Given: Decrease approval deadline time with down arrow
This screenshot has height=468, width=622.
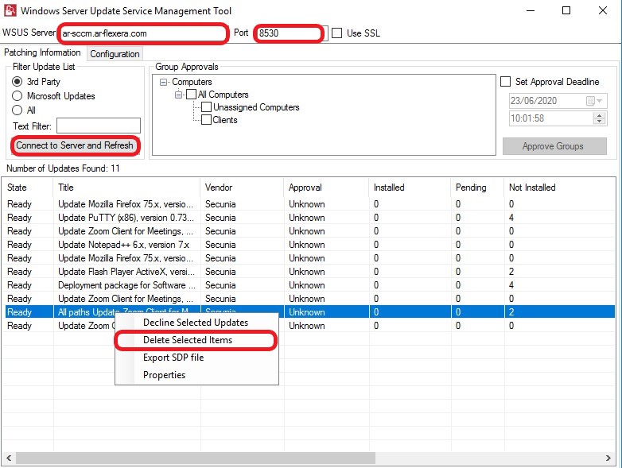Looking at the screenshot, I should point(600,122).
